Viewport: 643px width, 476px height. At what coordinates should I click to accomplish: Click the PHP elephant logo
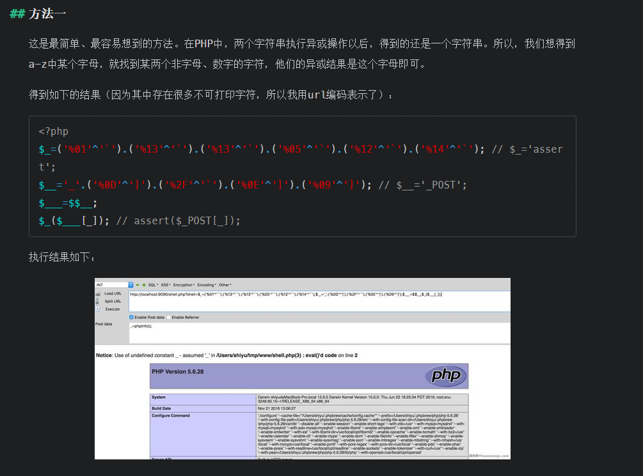coord(445,376)
